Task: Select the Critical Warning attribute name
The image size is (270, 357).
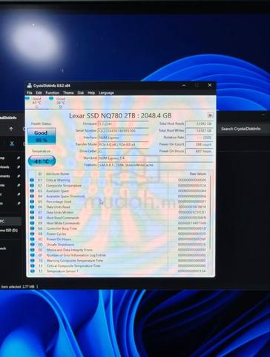Action: tap(58, 180)
